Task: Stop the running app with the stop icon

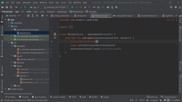Action: 103,7
